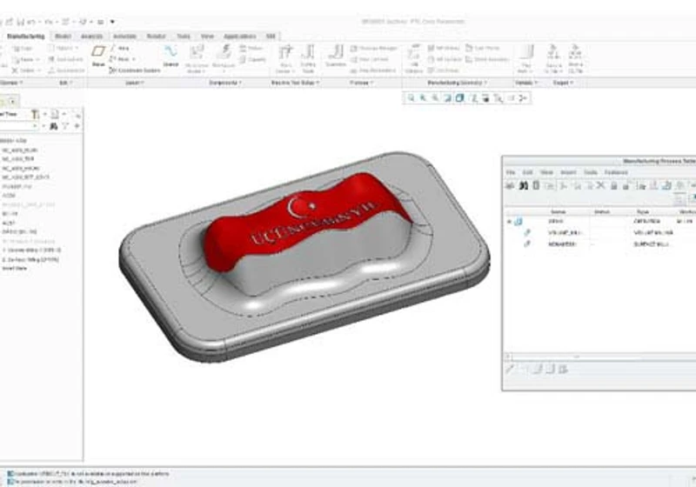Expand the Datum group dropdown
Viewport: 696px width, 487px height.
(134, 83)
